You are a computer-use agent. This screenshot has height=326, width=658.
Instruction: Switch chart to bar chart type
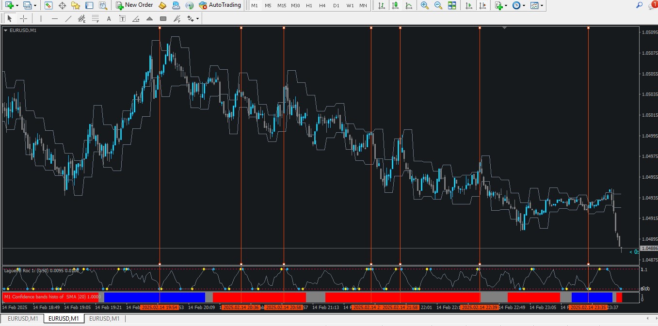[x=382, y=5]
